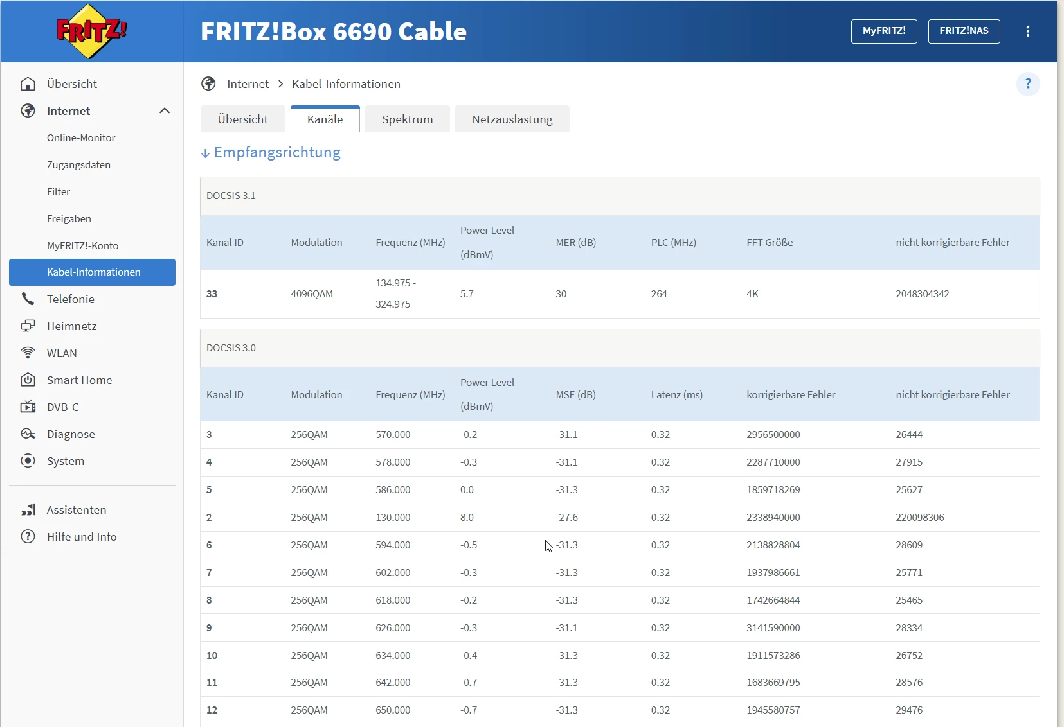This screenshot has width=1064, height=727.
Task: Open the help question mark icon
Action: coord(1028,83)
